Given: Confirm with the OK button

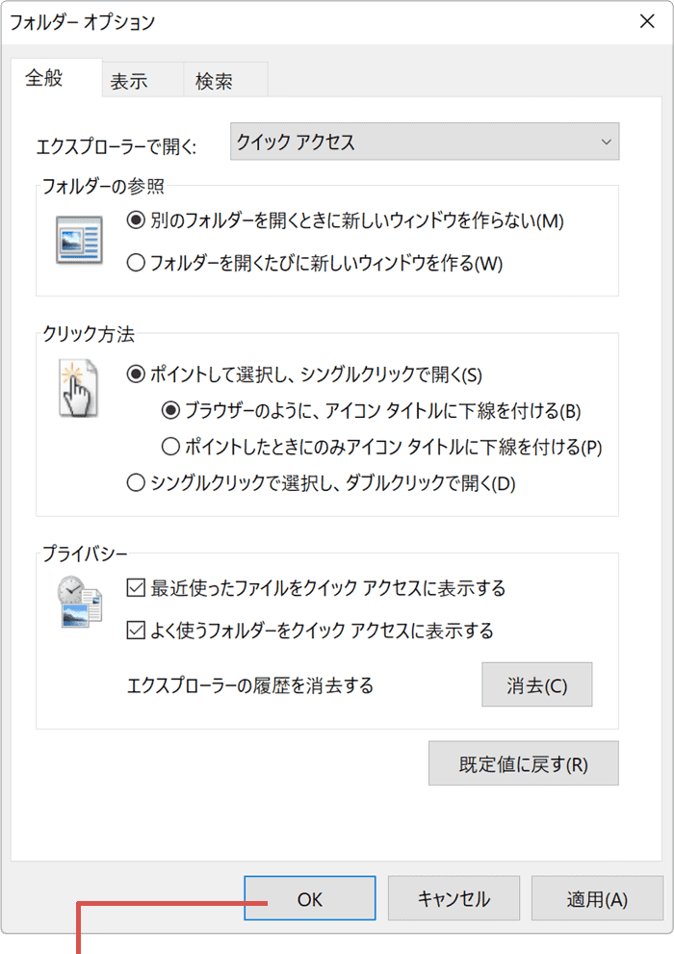Looking at the screenshot, I should pyautogui.click(x=310, y=898).
